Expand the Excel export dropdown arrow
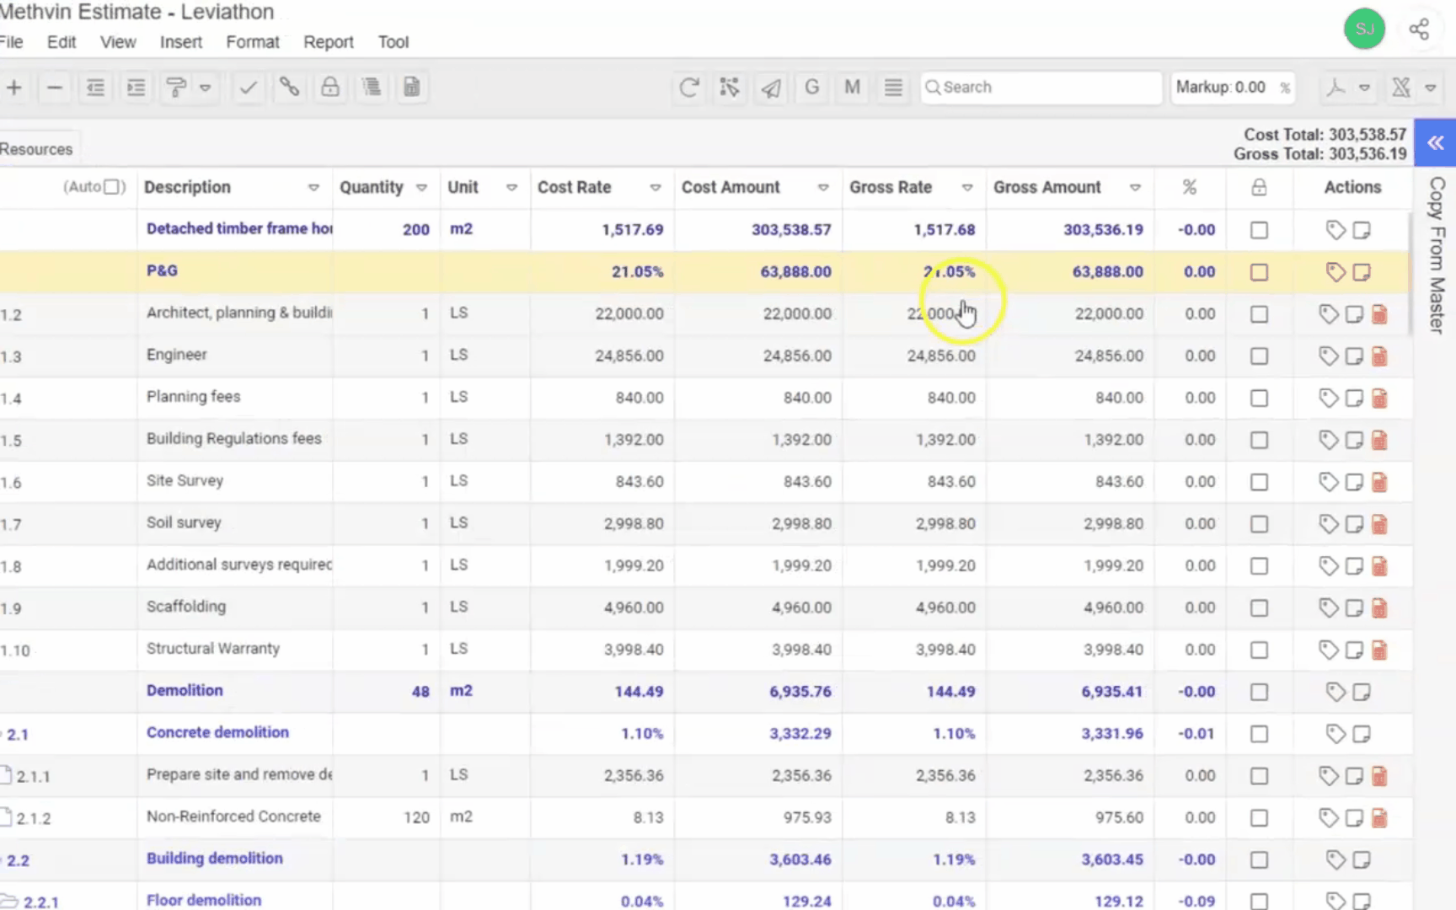1456x910 pixels. point(1430,88)
